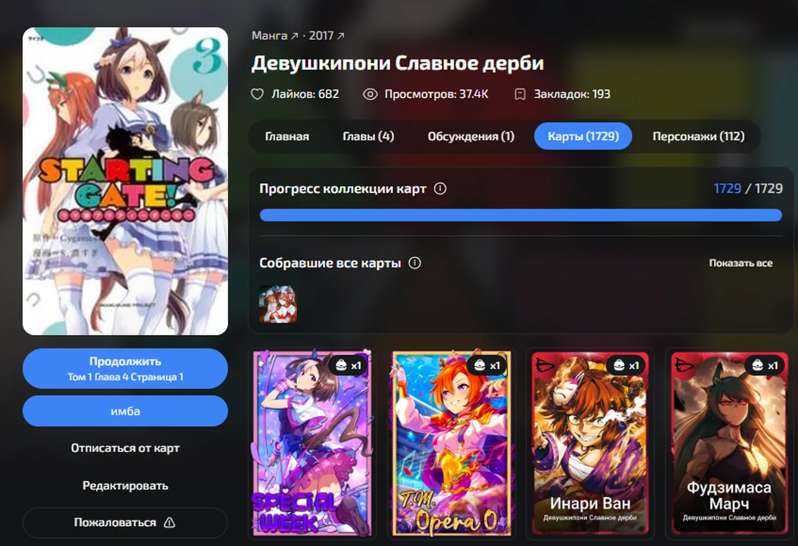Click the heart likes icon

257,94
